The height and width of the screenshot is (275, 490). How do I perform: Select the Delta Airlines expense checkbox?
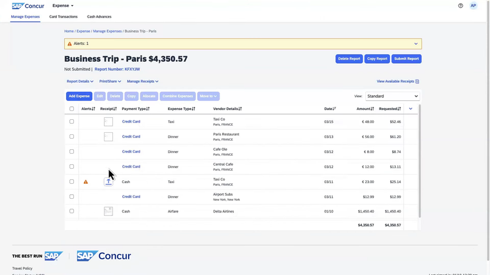tap(72, 211)
